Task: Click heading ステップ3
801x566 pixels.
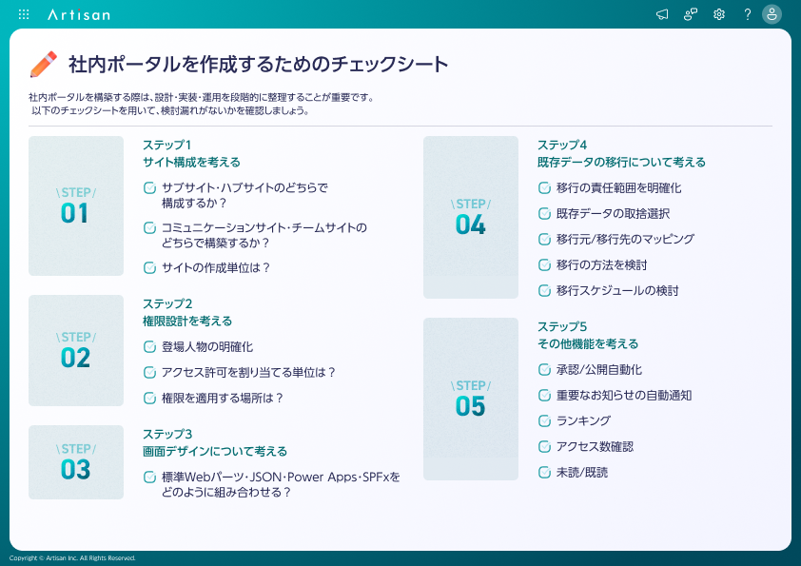Action: point(167,434)
